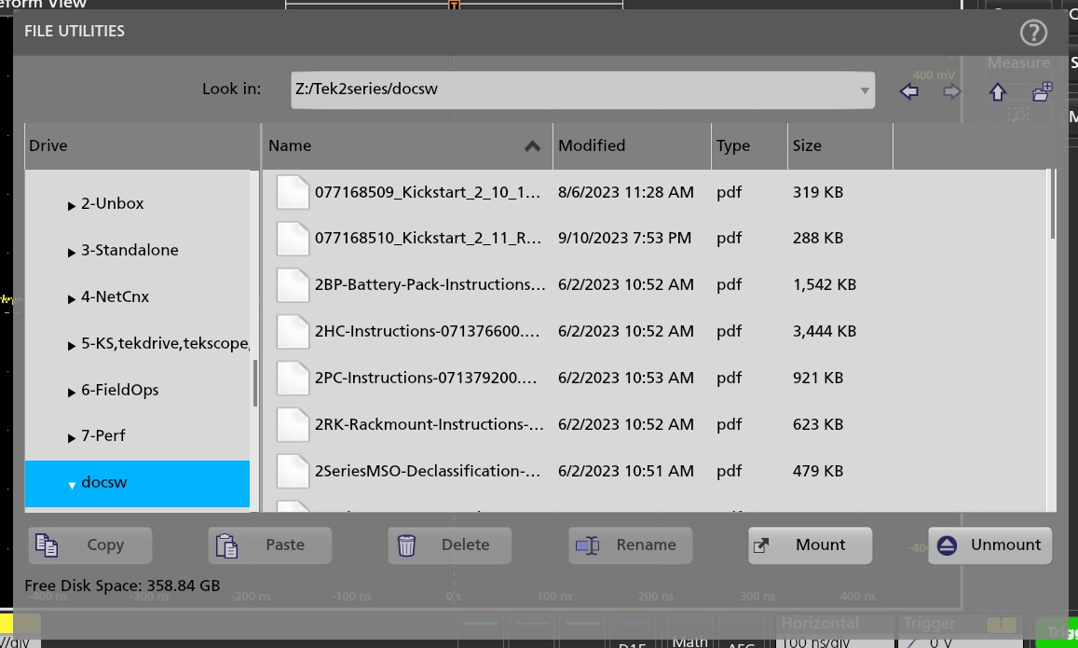1078x648 pixels.
Task: Go up one folder level
Action: coord(998,90)
